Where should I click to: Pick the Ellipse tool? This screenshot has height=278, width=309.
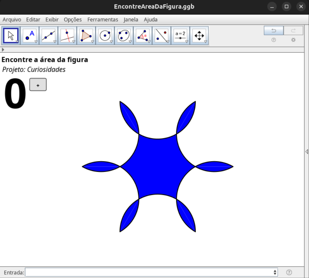(124, 36)
